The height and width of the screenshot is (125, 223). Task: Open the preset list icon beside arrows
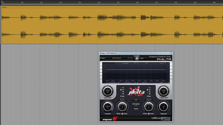click(x=131, y=58)
